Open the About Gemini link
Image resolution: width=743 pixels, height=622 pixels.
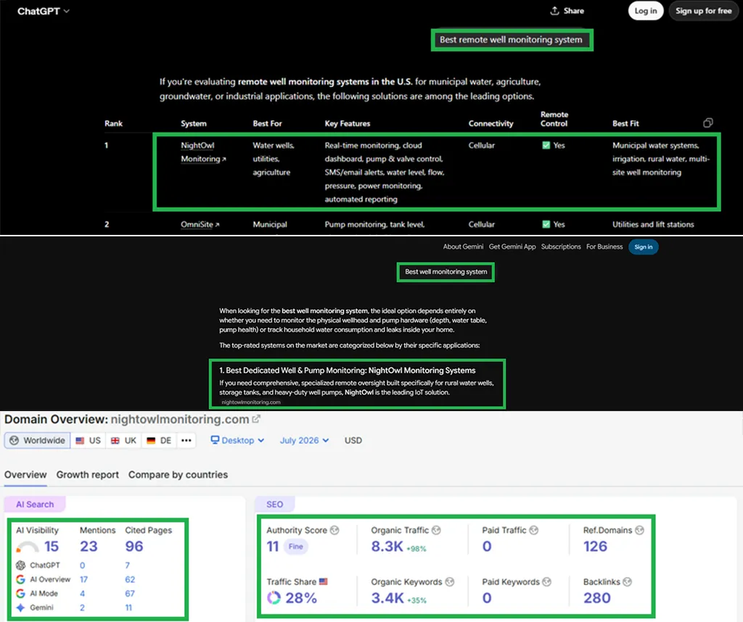click(463, 246)
